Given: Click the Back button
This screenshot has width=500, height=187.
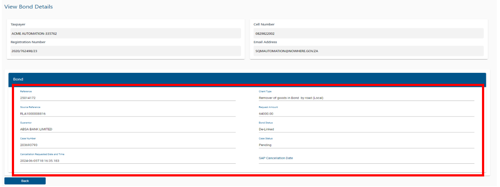Looking at the screenshot, I should coord(25,181).
